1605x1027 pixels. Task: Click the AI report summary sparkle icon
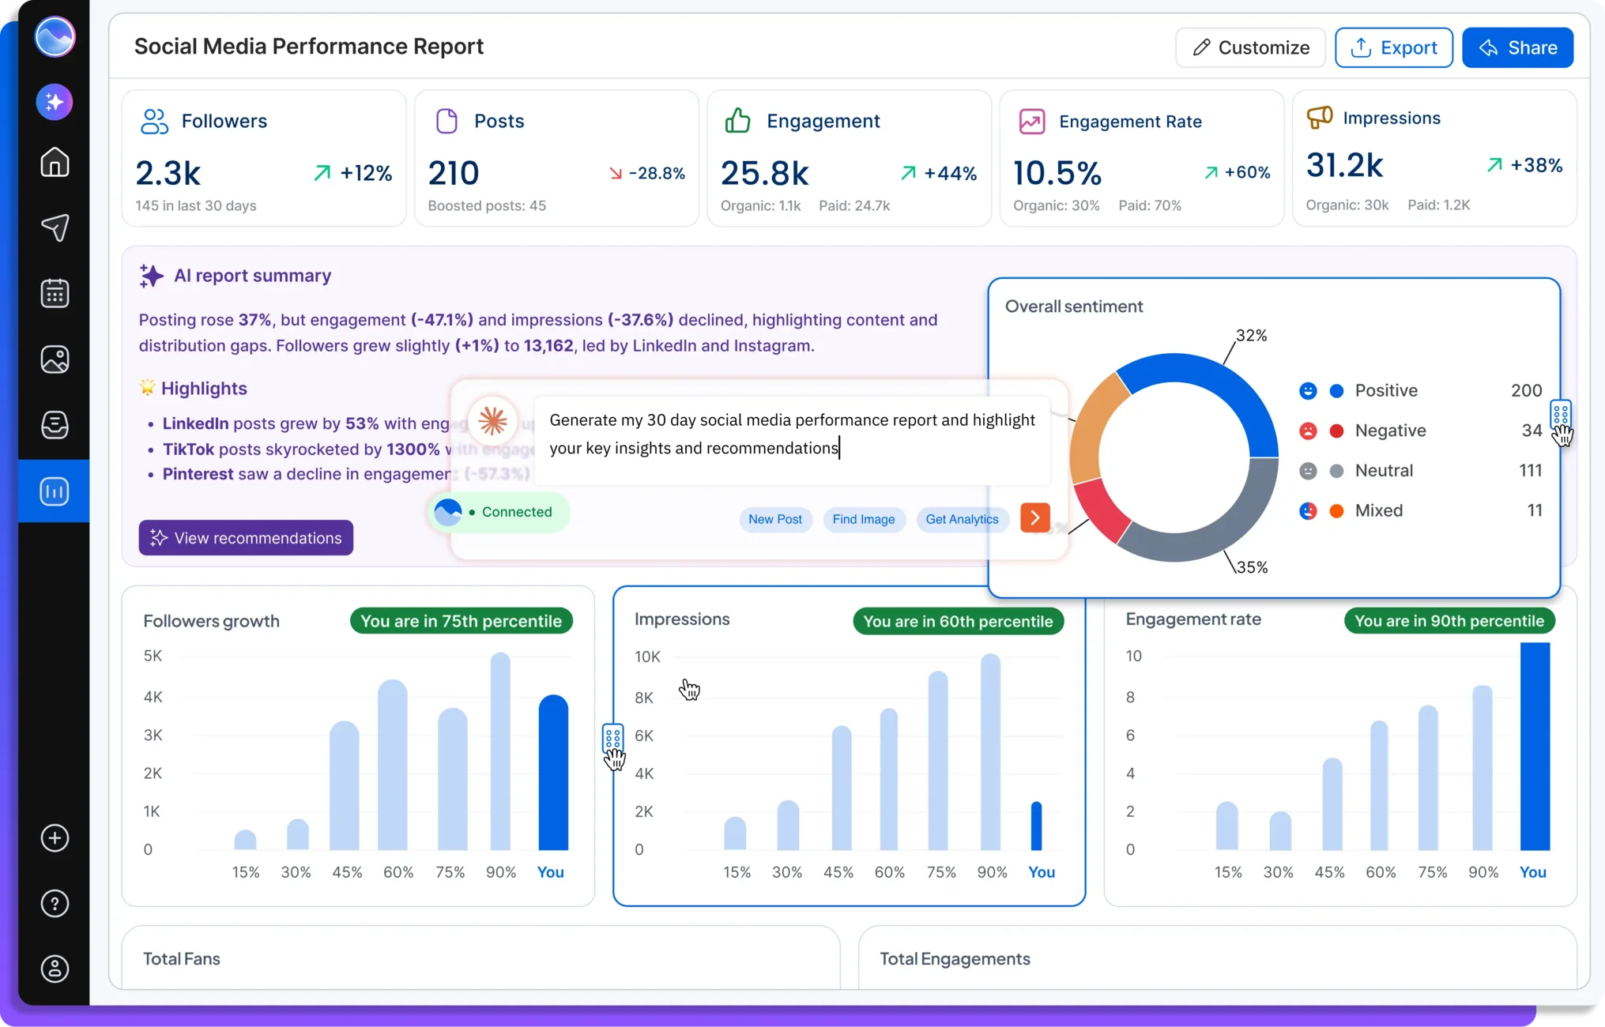tap(151, 276)
